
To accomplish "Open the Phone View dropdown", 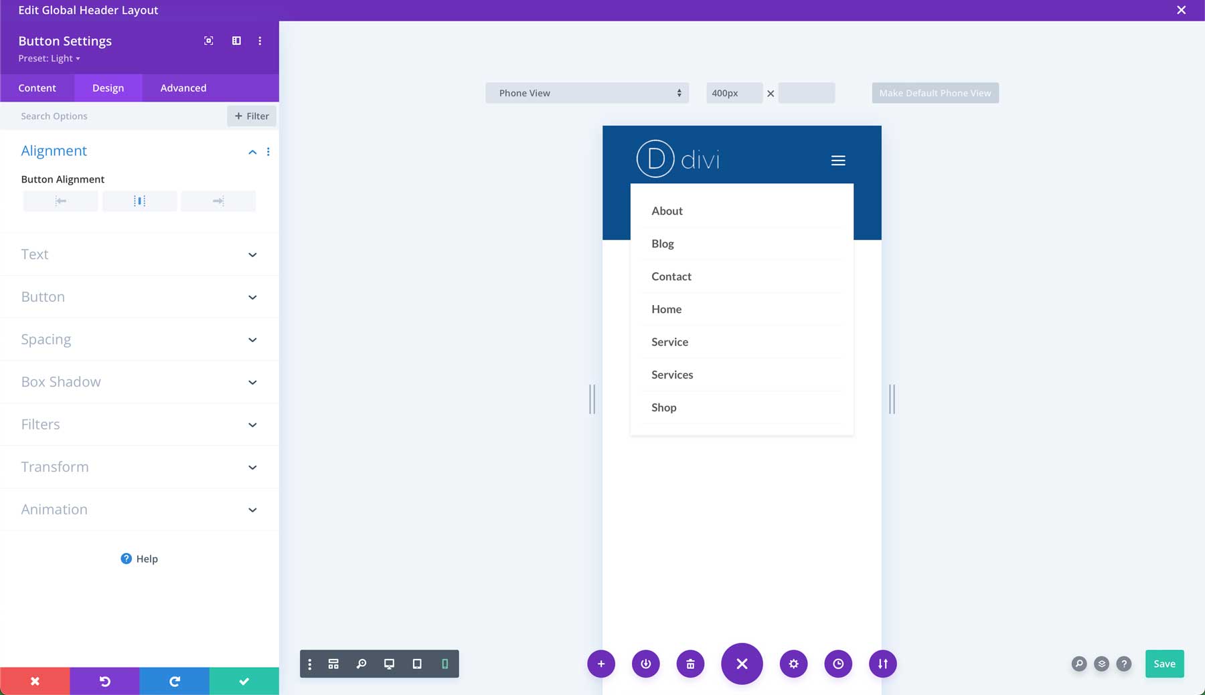I will [x=587, y=92].
